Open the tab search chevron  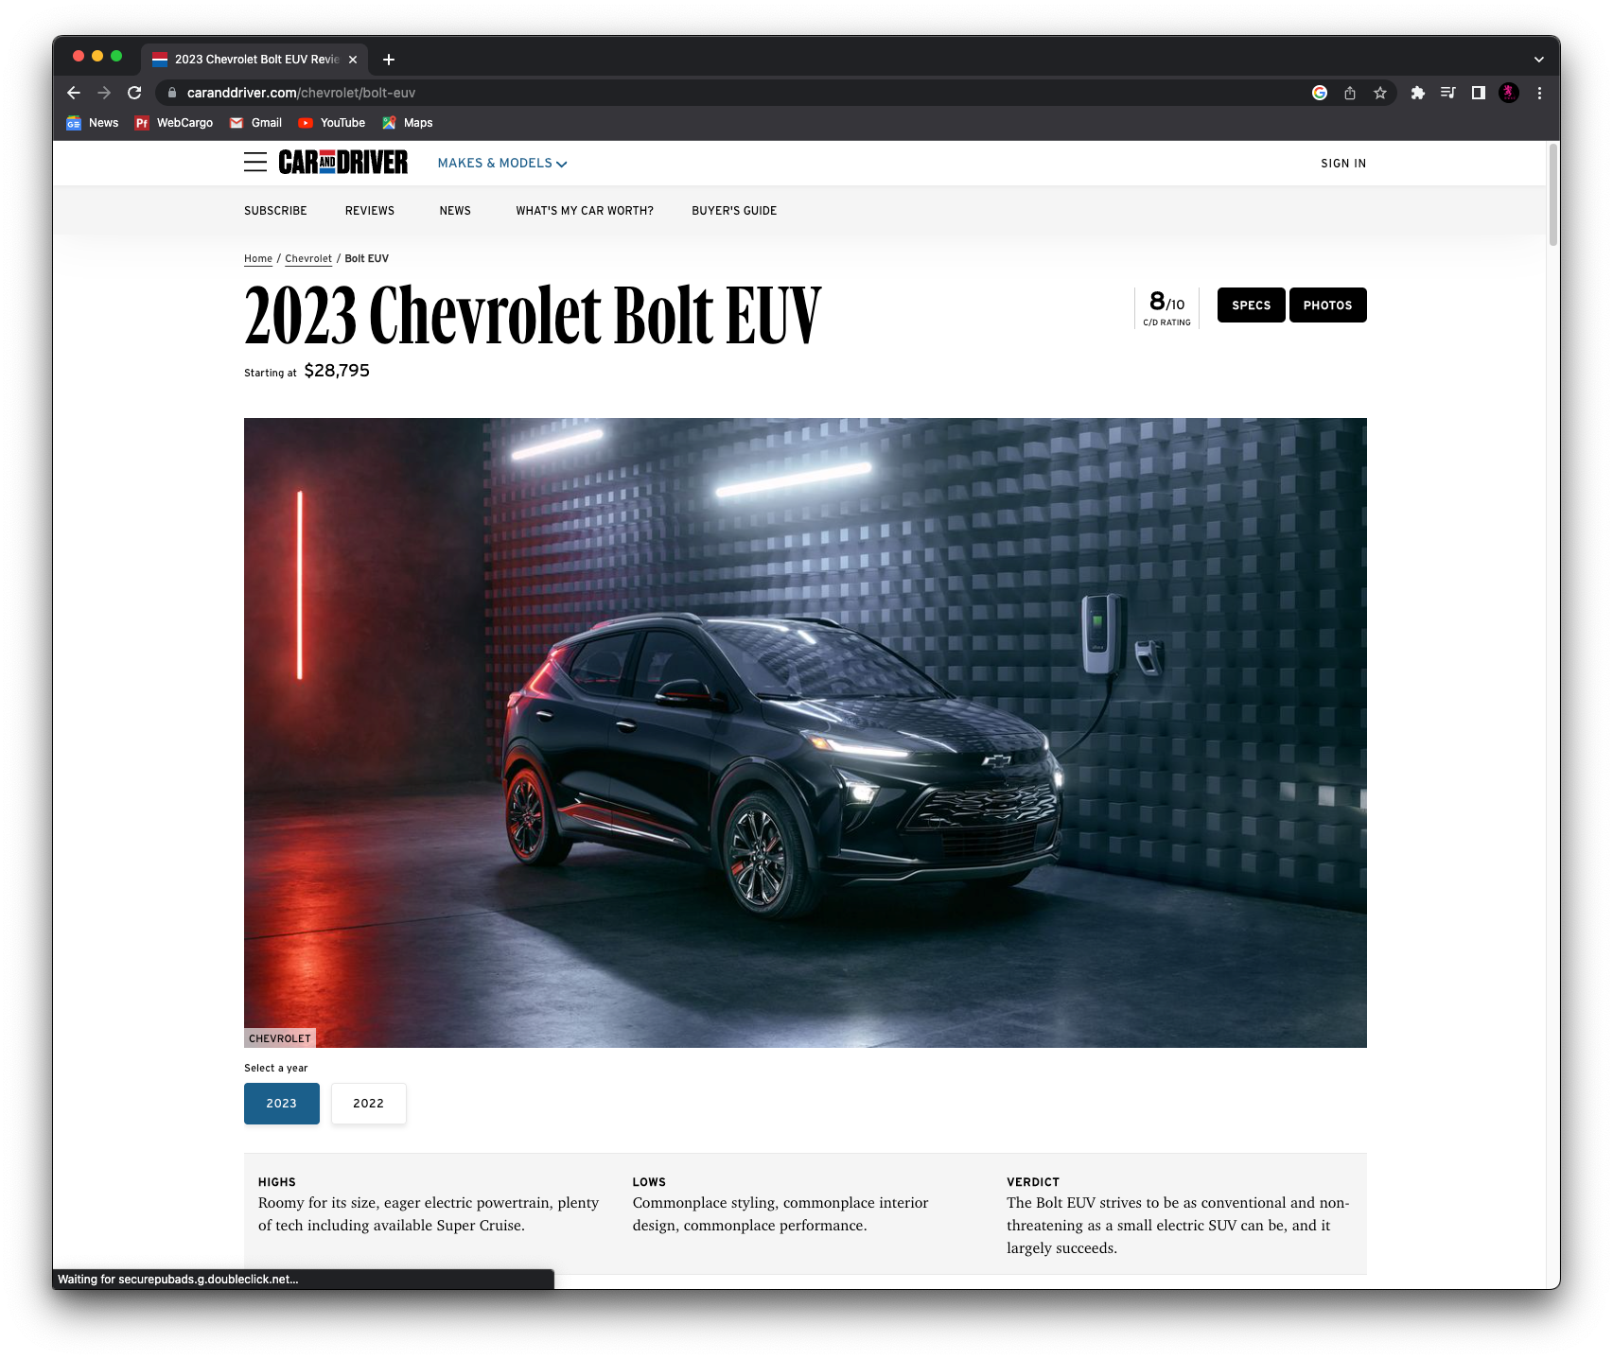pyautogui.click(x=1539, y=60)
